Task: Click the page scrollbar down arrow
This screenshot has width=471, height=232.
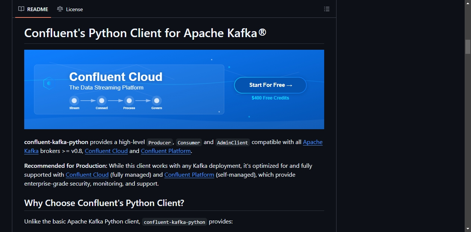Action: tap(468, 229)
